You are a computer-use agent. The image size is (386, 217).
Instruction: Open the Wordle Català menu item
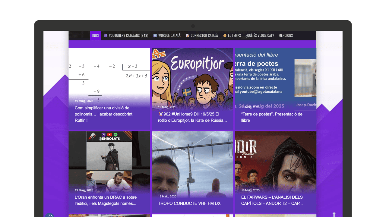pos(167,36)
